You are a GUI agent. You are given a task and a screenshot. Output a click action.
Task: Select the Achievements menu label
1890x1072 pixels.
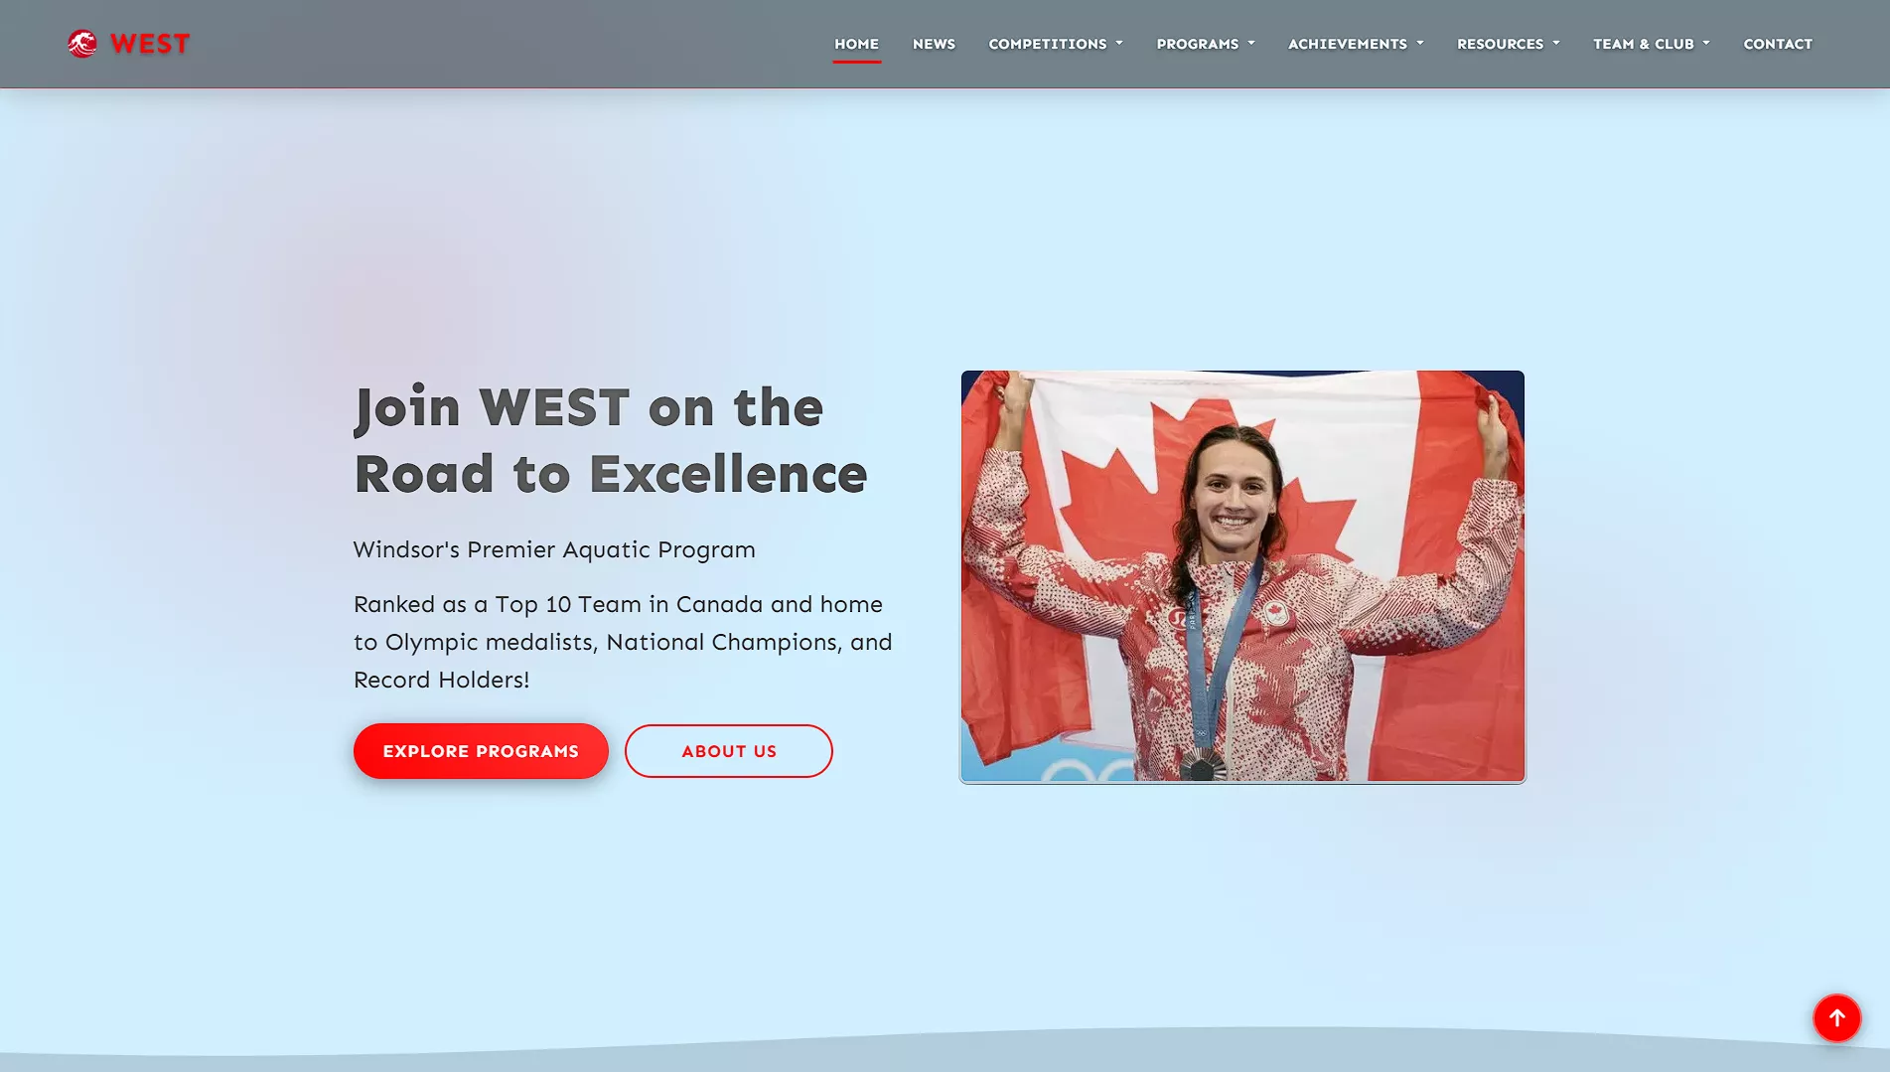[x=1347, y=44]
